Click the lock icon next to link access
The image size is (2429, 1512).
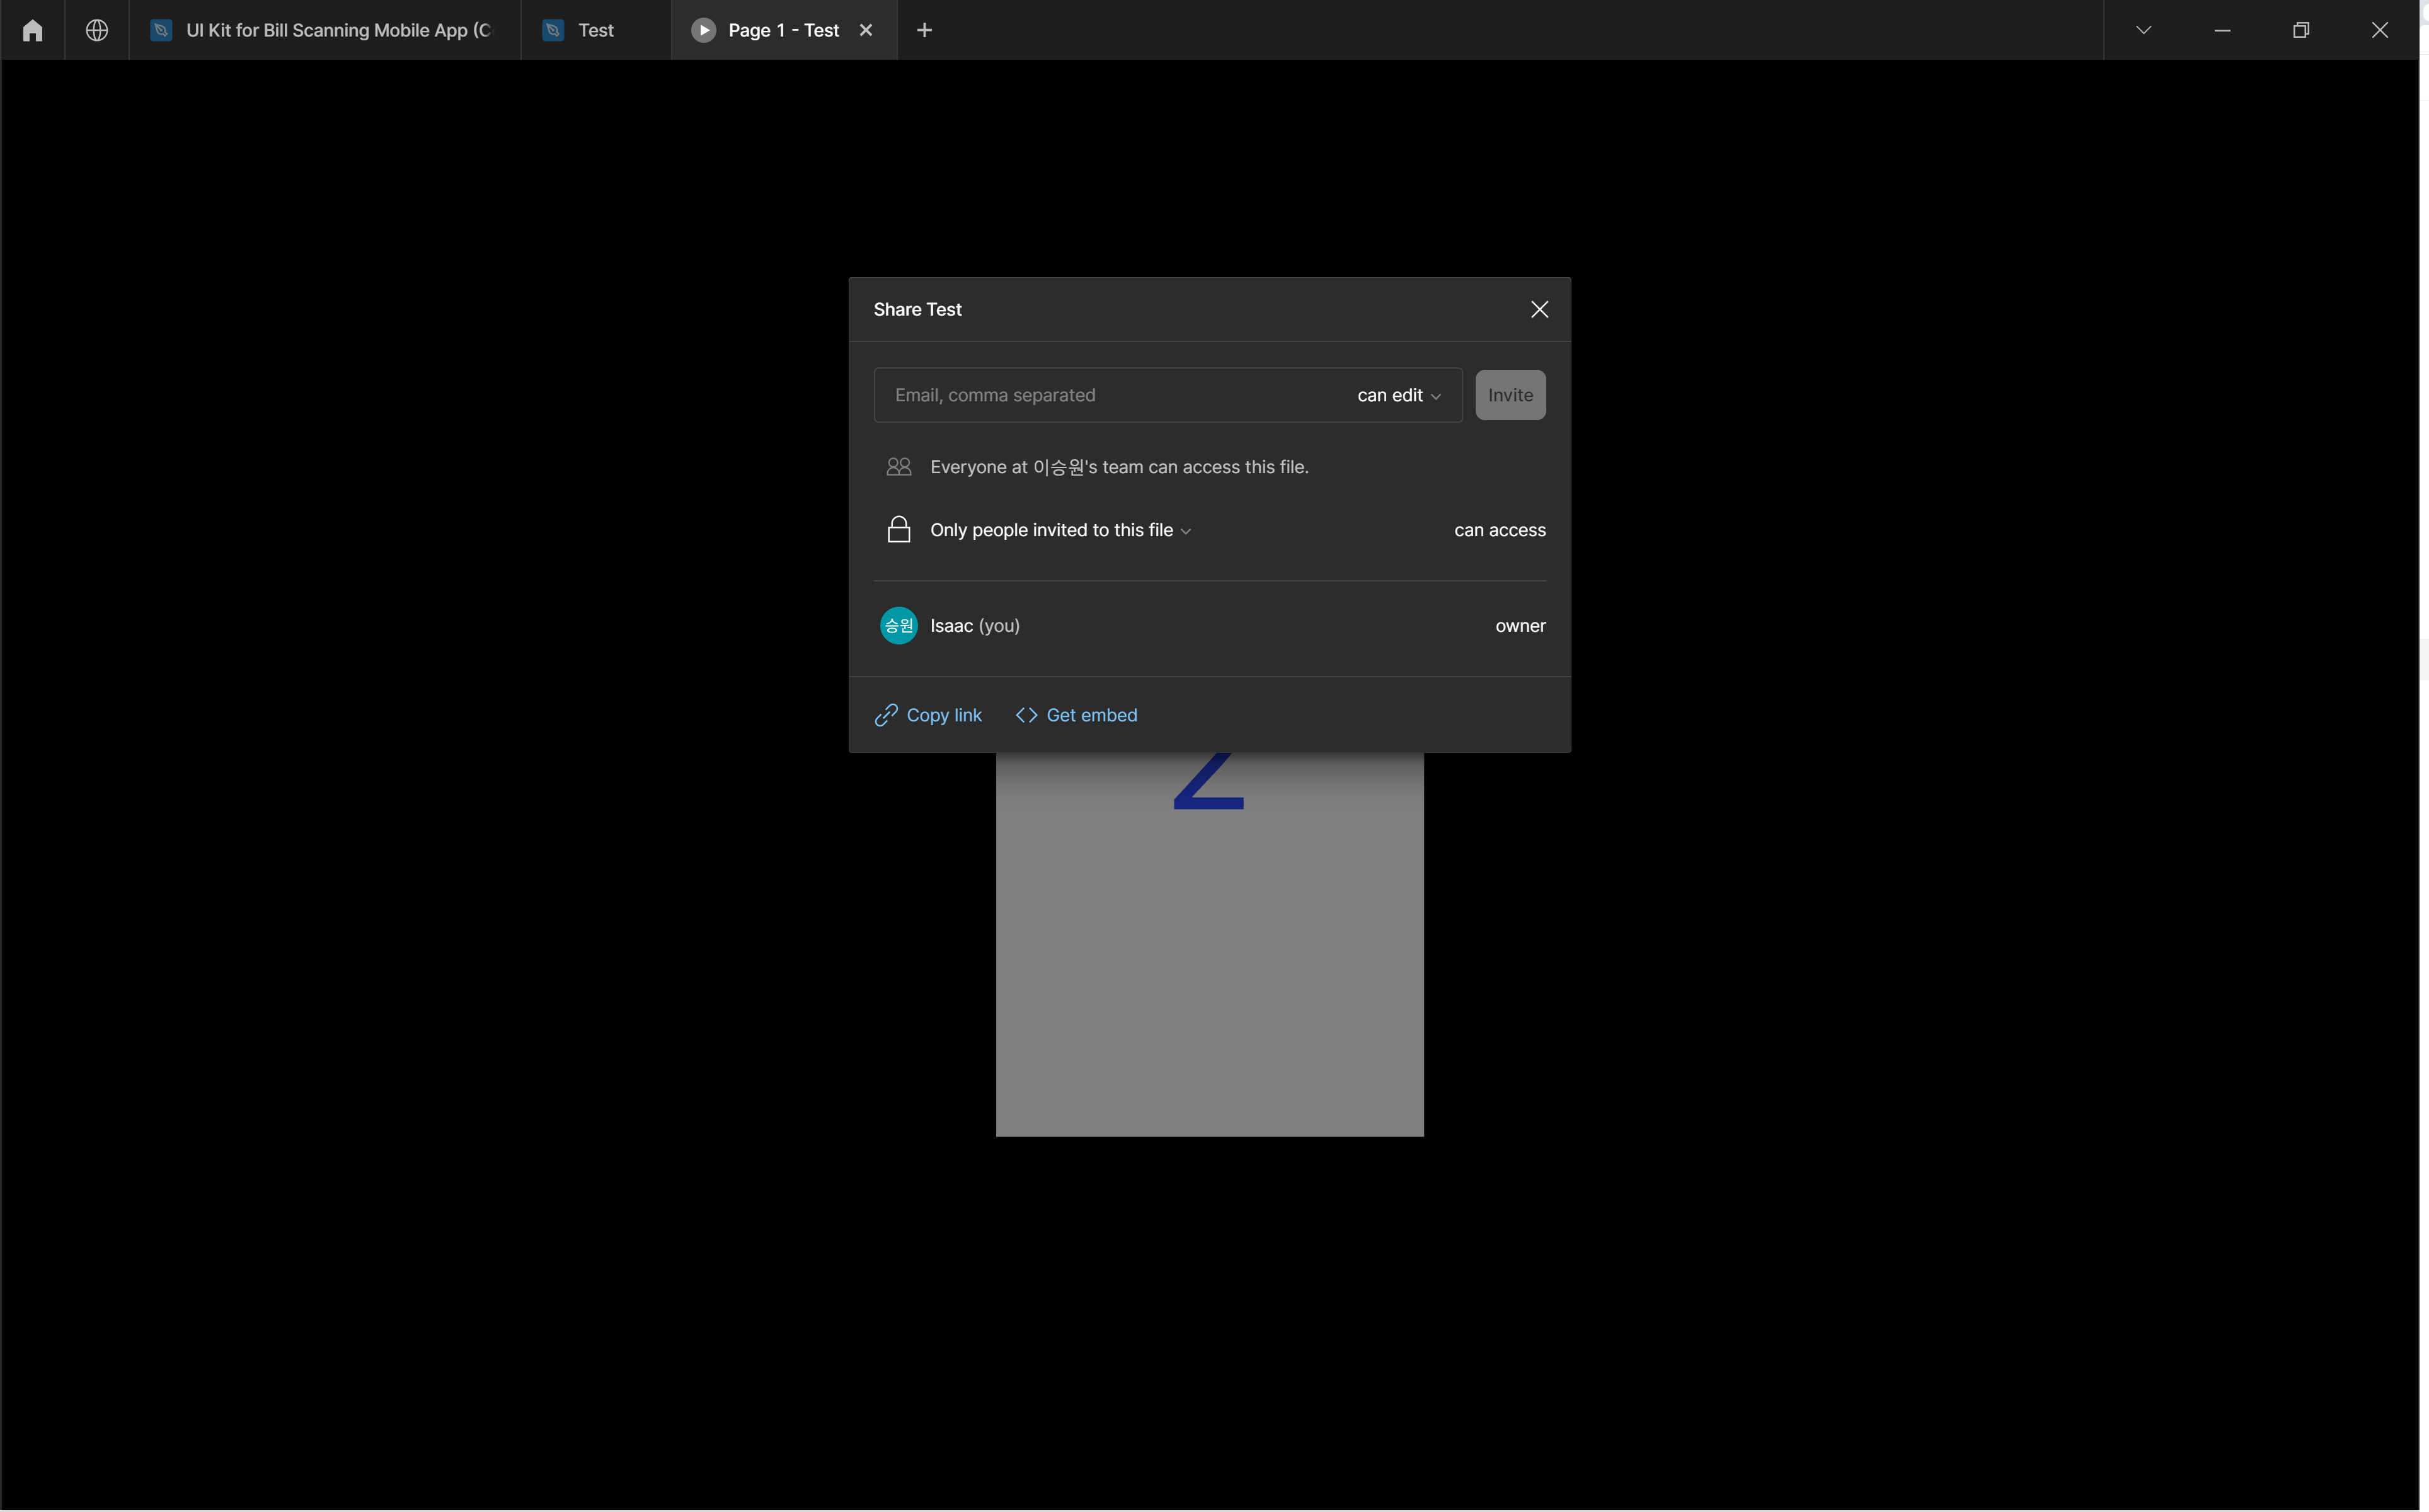pos(898,529)
